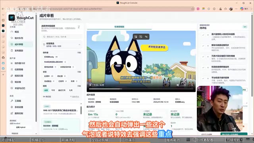This screenshot has height=143, width=254.
Task: Click 不限 beside the 创作者 section
Action: pyautogui.click(x=79, y=53)
